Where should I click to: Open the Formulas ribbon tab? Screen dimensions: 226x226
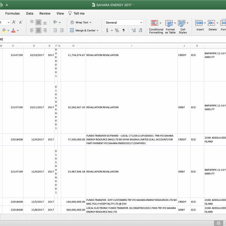coord(12,14)
